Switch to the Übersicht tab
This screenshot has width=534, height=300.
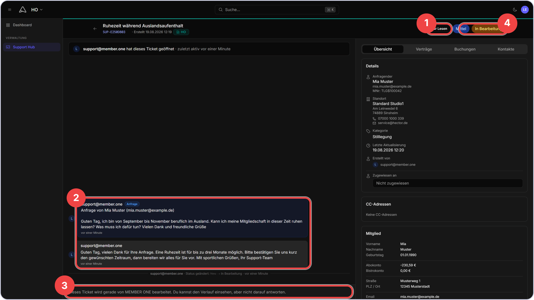383,49
